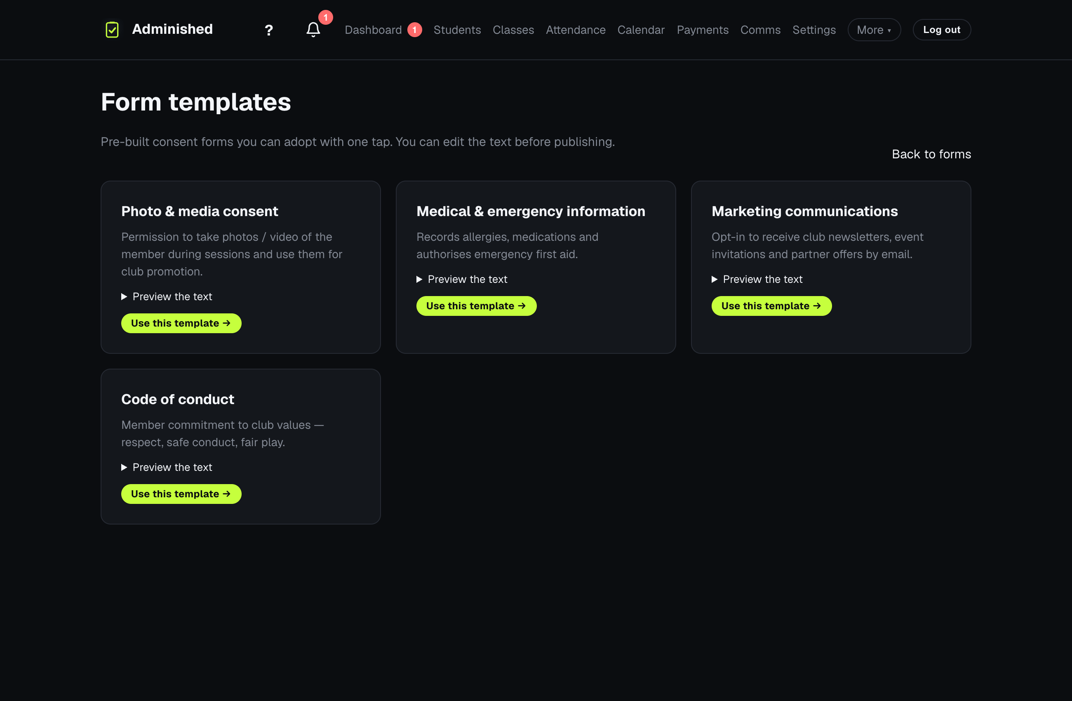Follow the Back to forms link
Image resolution: width=1072 pixels, height=701 pixels.
[931, 154]
